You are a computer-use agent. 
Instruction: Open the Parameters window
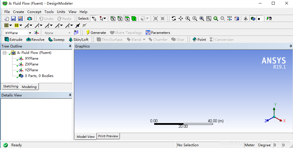(x=158, y=33)
